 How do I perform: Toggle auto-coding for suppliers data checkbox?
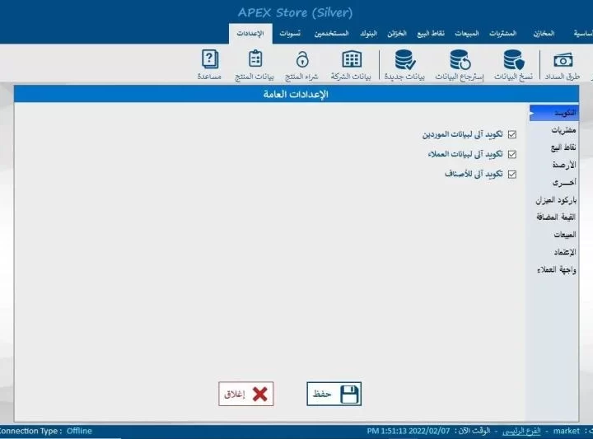click(512, 134)
